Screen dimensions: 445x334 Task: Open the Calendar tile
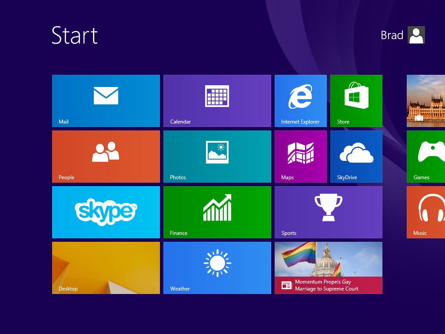pos(217,101)
